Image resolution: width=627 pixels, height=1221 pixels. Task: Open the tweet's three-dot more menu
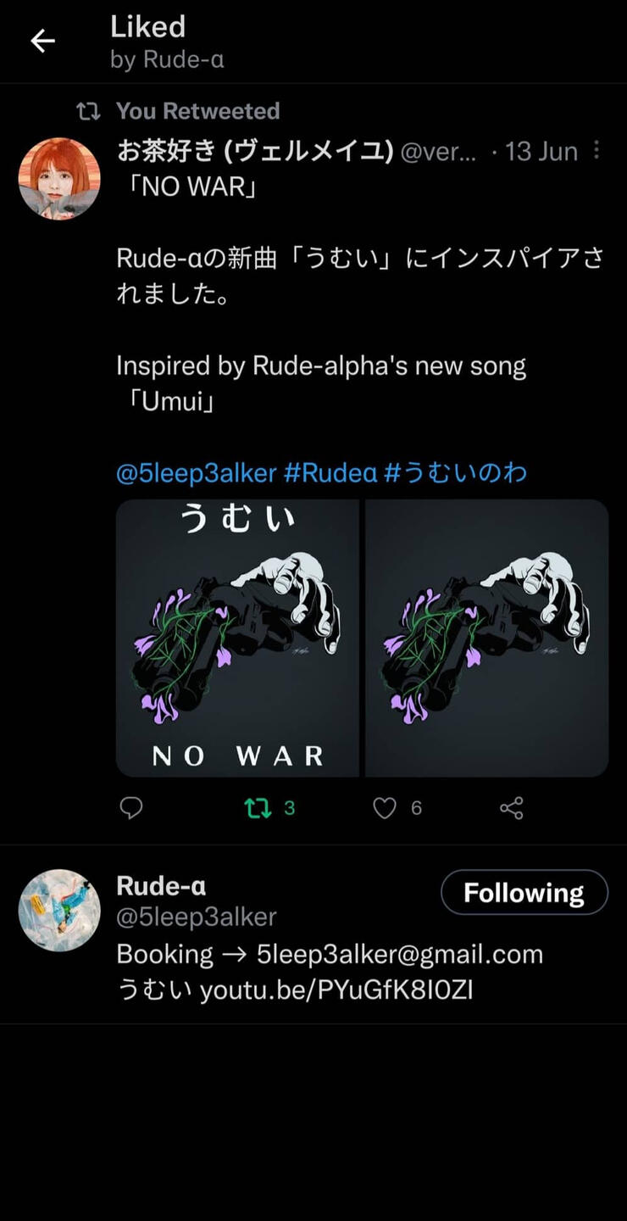596,151
